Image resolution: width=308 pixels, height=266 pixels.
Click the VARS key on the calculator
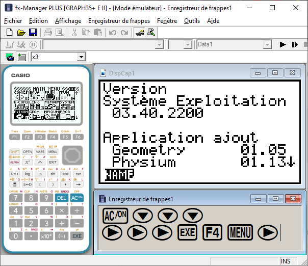40,151
